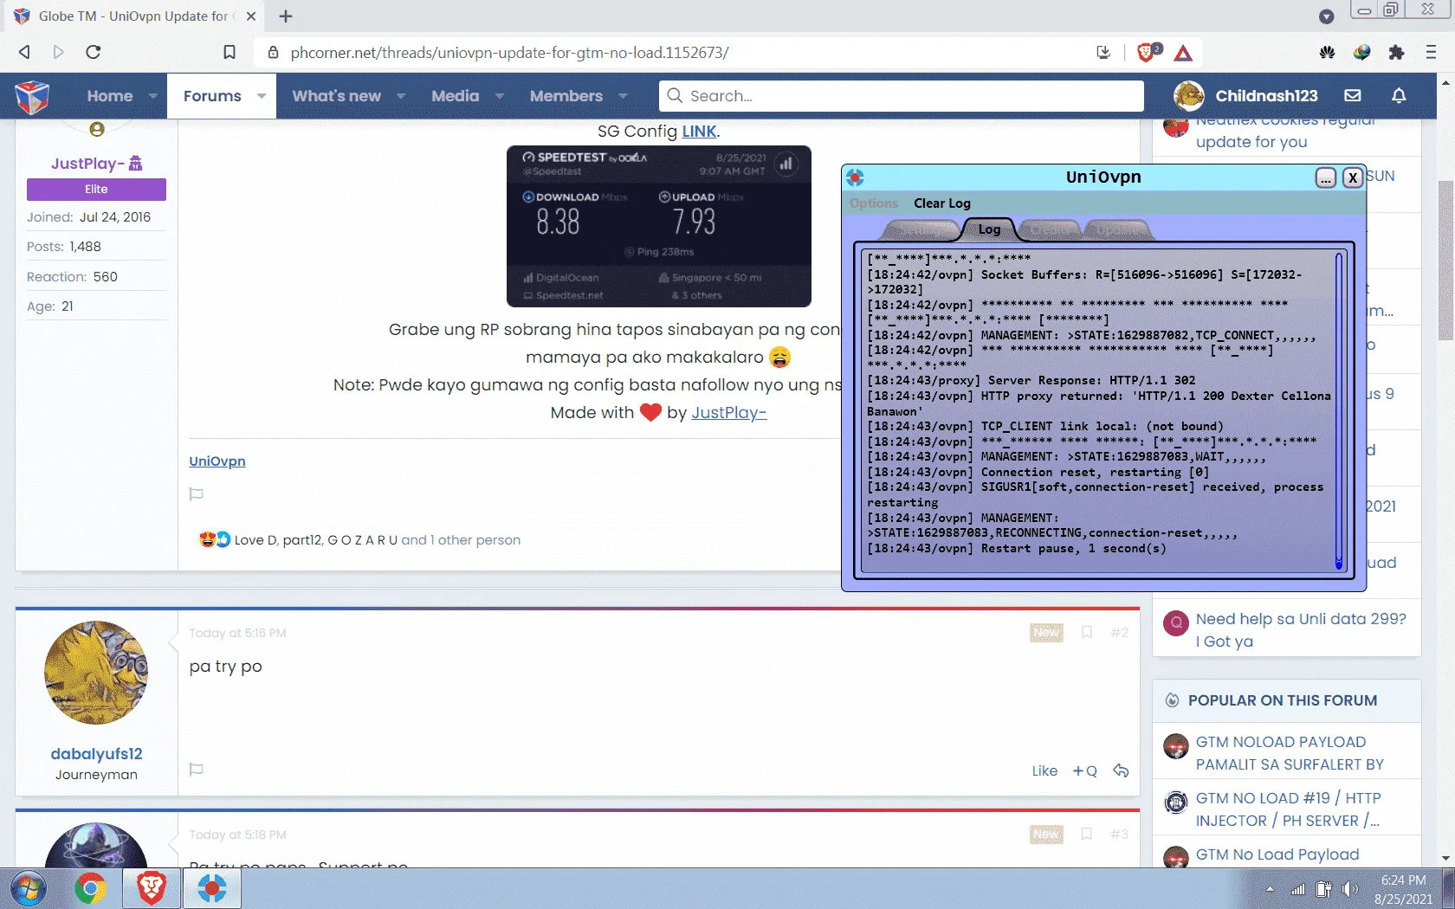Open the Brave main menu (hamburger)

pyautogui.click(x=1431, y=52)
